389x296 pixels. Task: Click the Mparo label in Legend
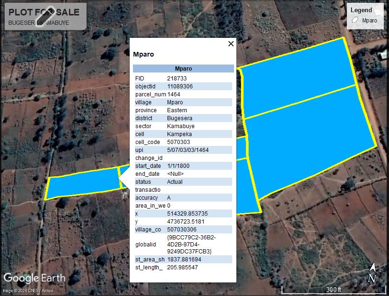(369, 20)
